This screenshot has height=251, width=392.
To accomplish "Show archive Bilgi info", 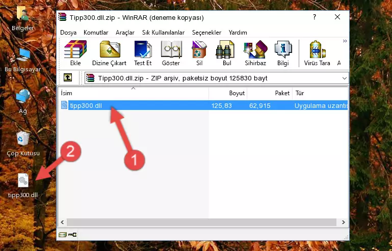I will [283, 53].
